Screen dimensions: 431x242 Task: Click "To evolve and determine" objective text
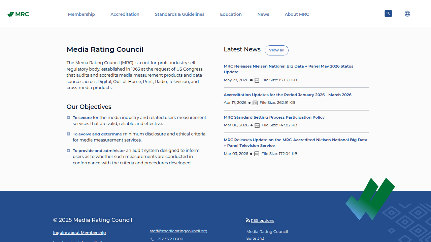click(x=97, y=134)
